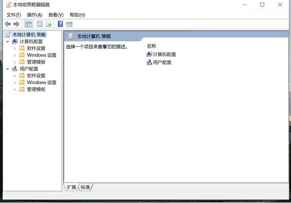Select 管理模板 label under 用户配置
The image size is (291, 203).
point(36,89)
